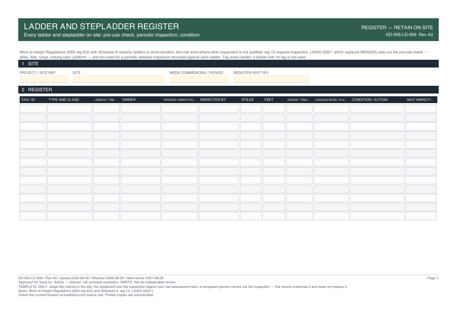Click the first-row Stiles cell
Viewport: 457px width, 323px height.
[x=250, y=109]
